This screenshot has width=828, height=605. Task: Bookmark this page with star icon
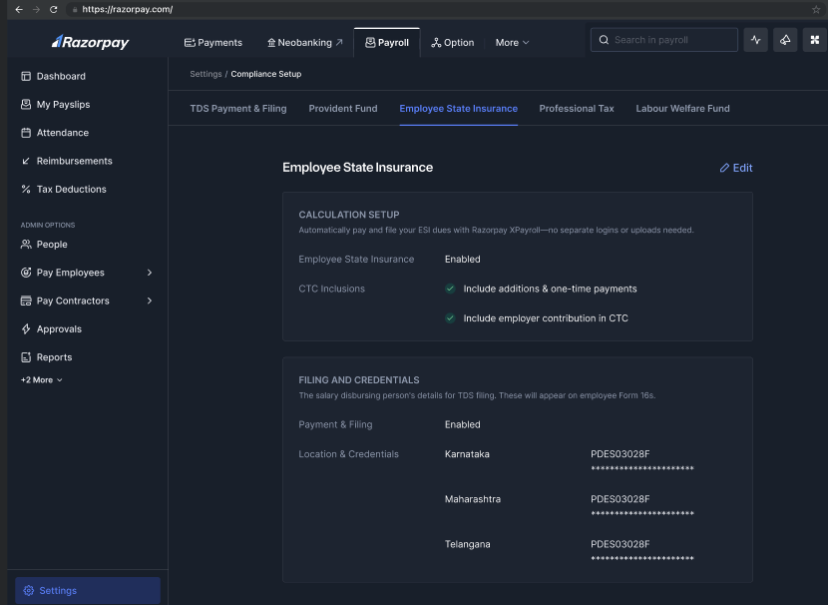[816, 9]
